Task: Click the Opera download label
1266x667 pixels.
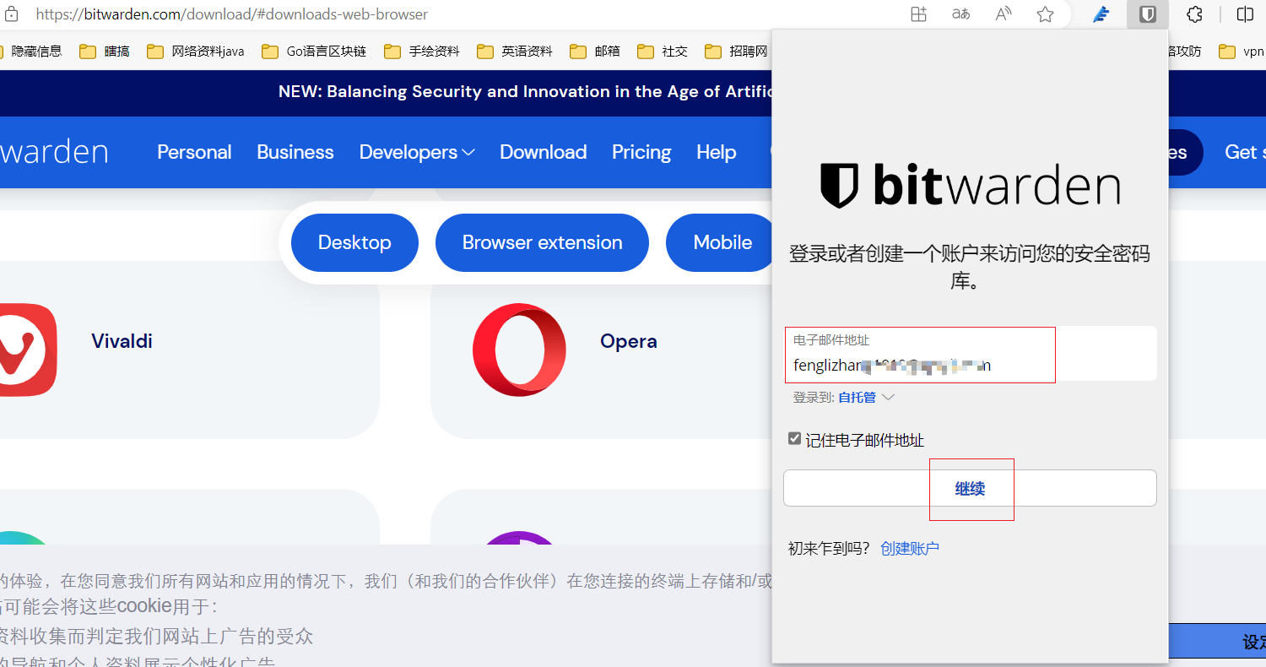Action: coord(628,341)
